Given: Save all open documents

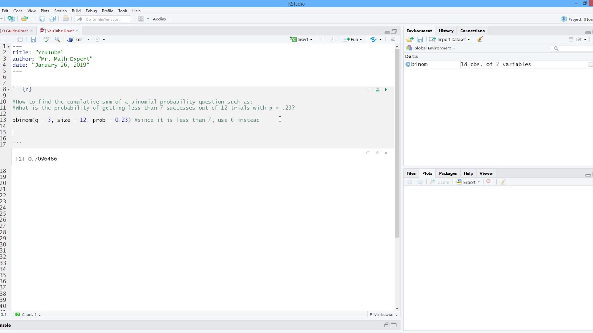Looking at the screenshot, I should pyautogui.click(x=52, y=19).
